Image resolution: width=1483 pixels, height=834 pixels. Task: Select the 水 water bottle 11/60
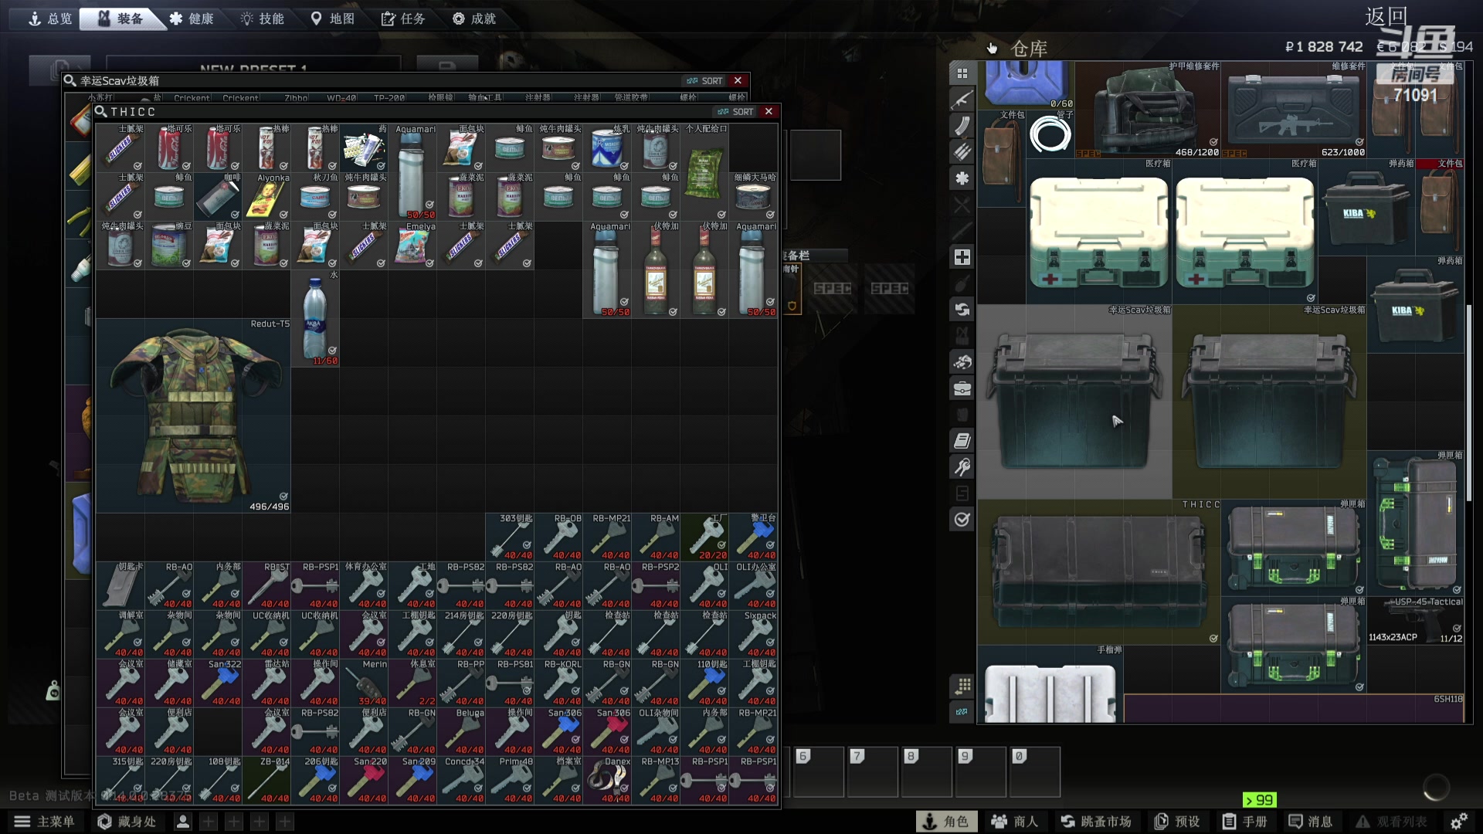(315, 318)
